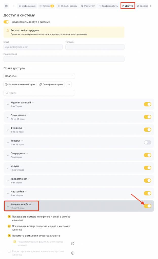Viewport: 158px width, 259px height.
Task: Click the left arrow to scroll tabs back
Action: coord(14,6)
